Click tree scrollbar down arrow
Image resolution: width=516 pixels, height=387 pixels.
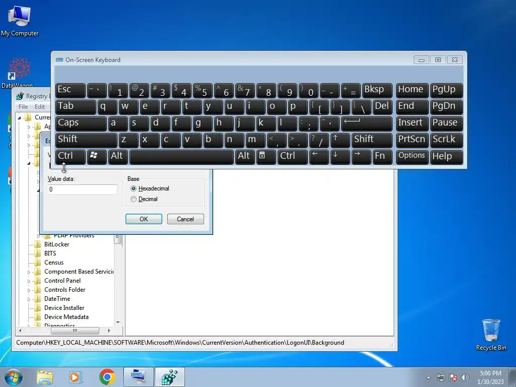(118, 322)
